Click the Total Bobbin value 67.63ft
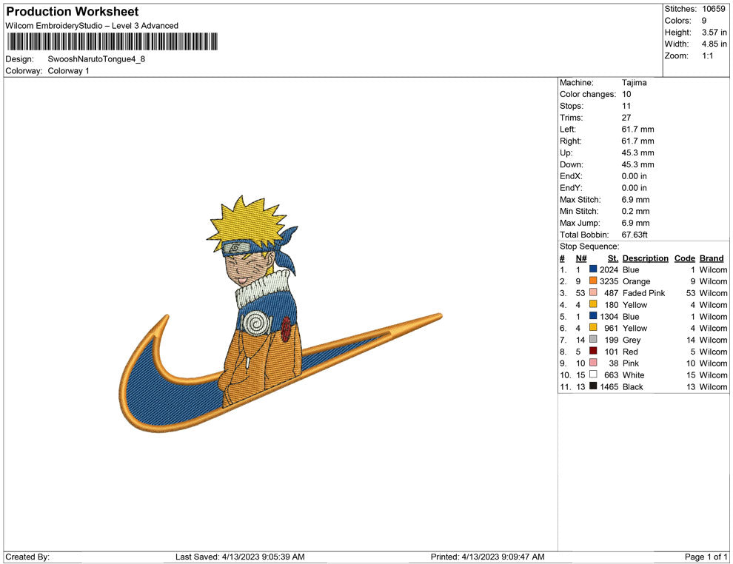This screenshot has width=733, height=564. click(x=635, y=235)
